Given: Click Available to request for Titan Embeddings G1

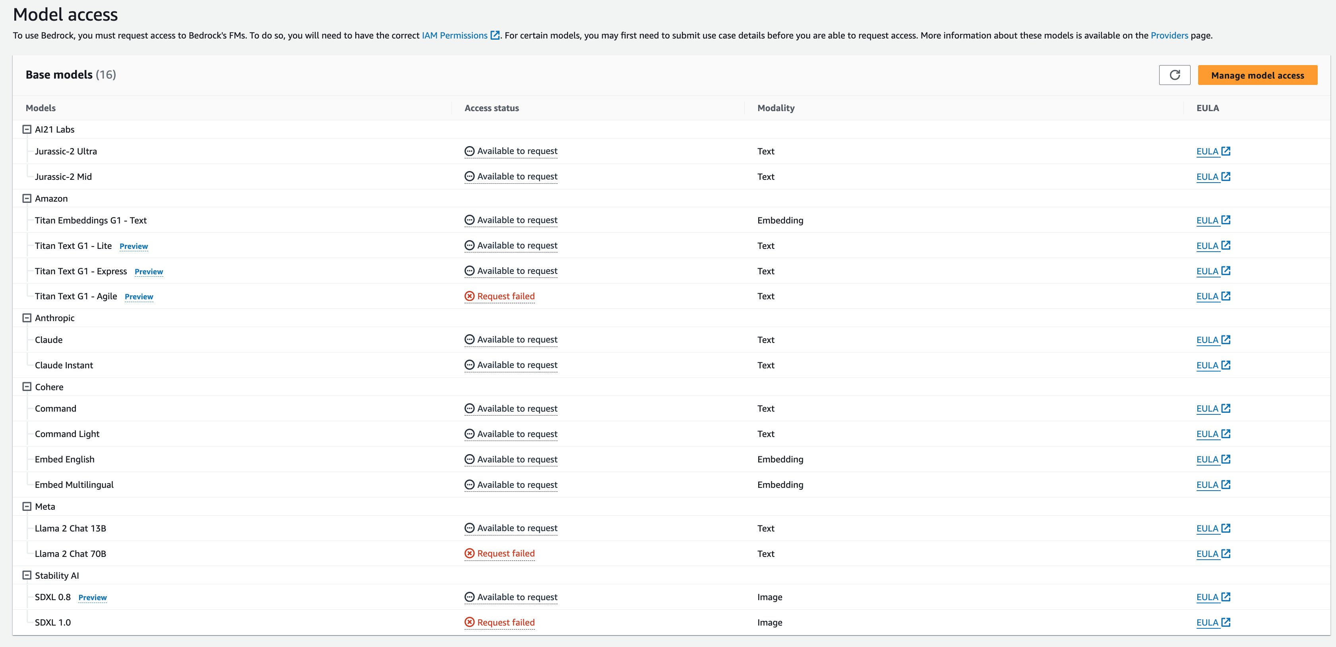Looking at the screenshot, I should [511, 220].
